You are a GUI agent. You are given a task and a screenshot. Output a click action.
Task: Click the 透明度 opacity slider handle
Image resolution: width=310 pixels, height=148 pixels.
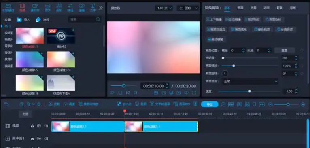pyautogui.click(x=223, y=58)
